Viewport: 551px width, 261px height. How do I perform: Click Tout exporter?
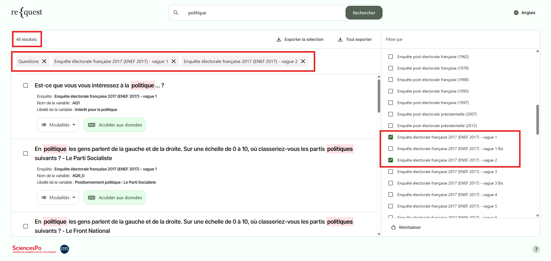pos(355,39)
